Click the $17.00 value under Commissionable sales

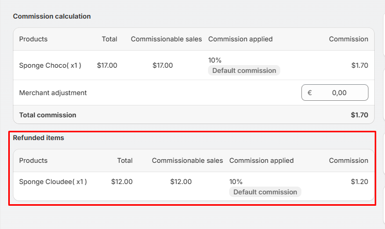(163, 66)
